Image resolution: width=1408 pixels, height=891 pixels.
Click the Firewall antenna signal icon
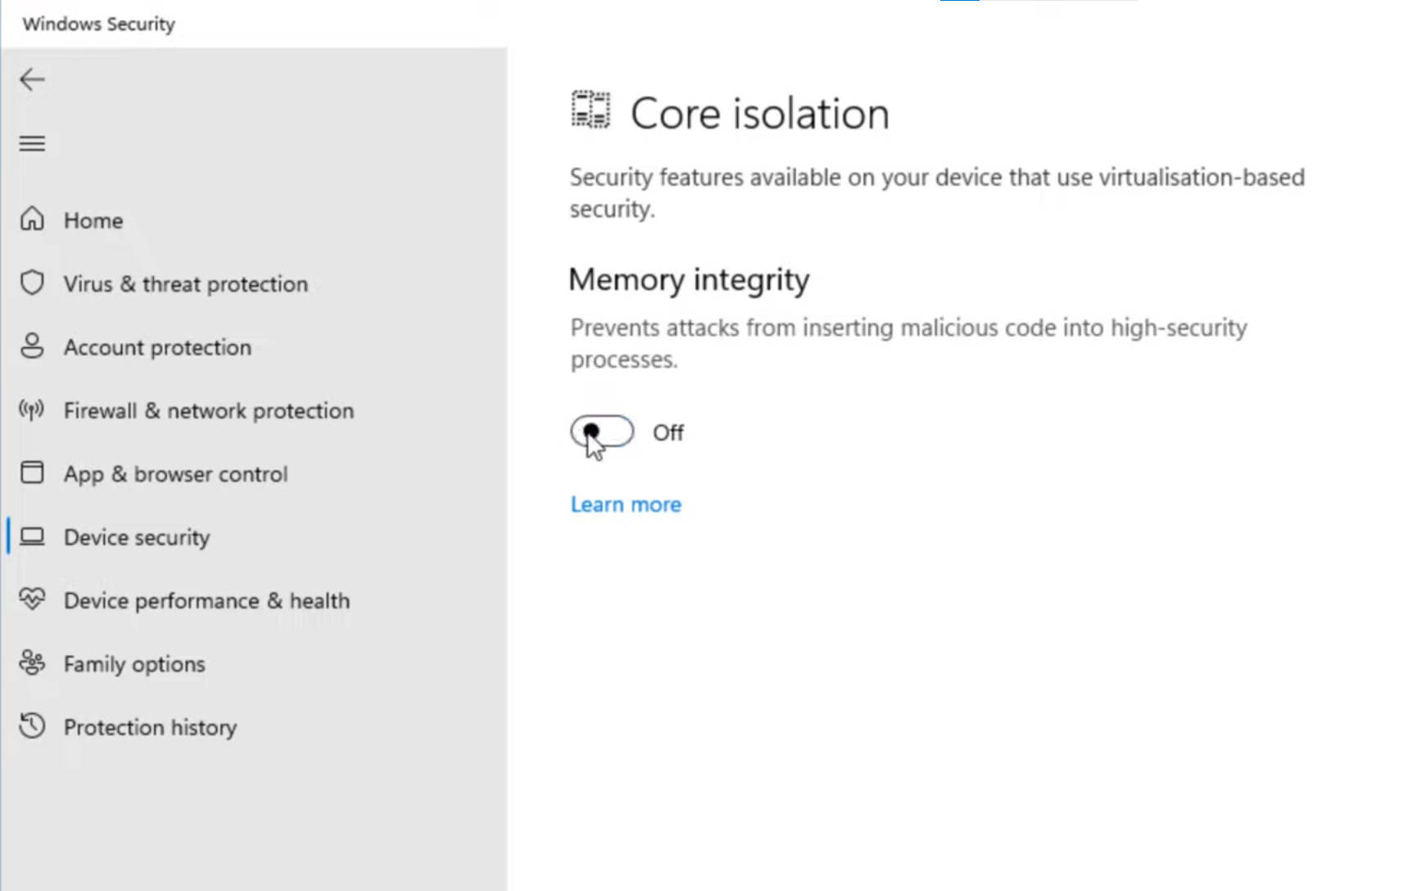(x=32, y=409)
